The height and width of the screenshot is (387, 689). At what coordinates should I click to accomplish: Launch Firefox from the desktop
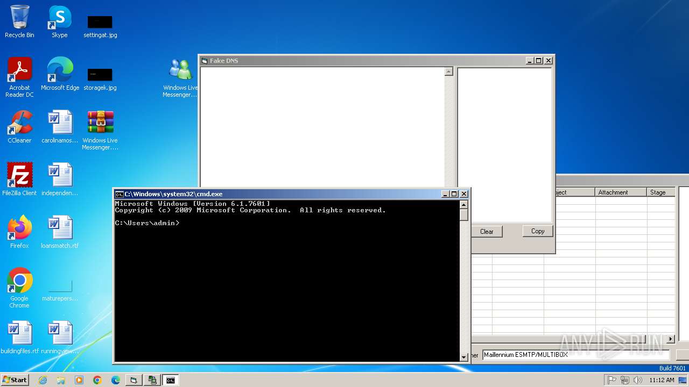[x=19, y=232]
